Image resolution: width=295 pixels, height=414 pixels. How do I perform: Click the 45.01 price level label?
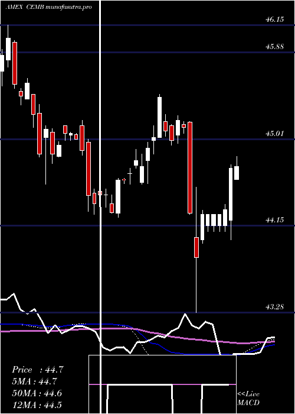tap(275, 134)
